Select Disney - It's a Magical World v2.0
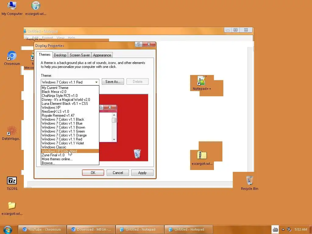Screen dimensions: 312x234 click(70, 100)
